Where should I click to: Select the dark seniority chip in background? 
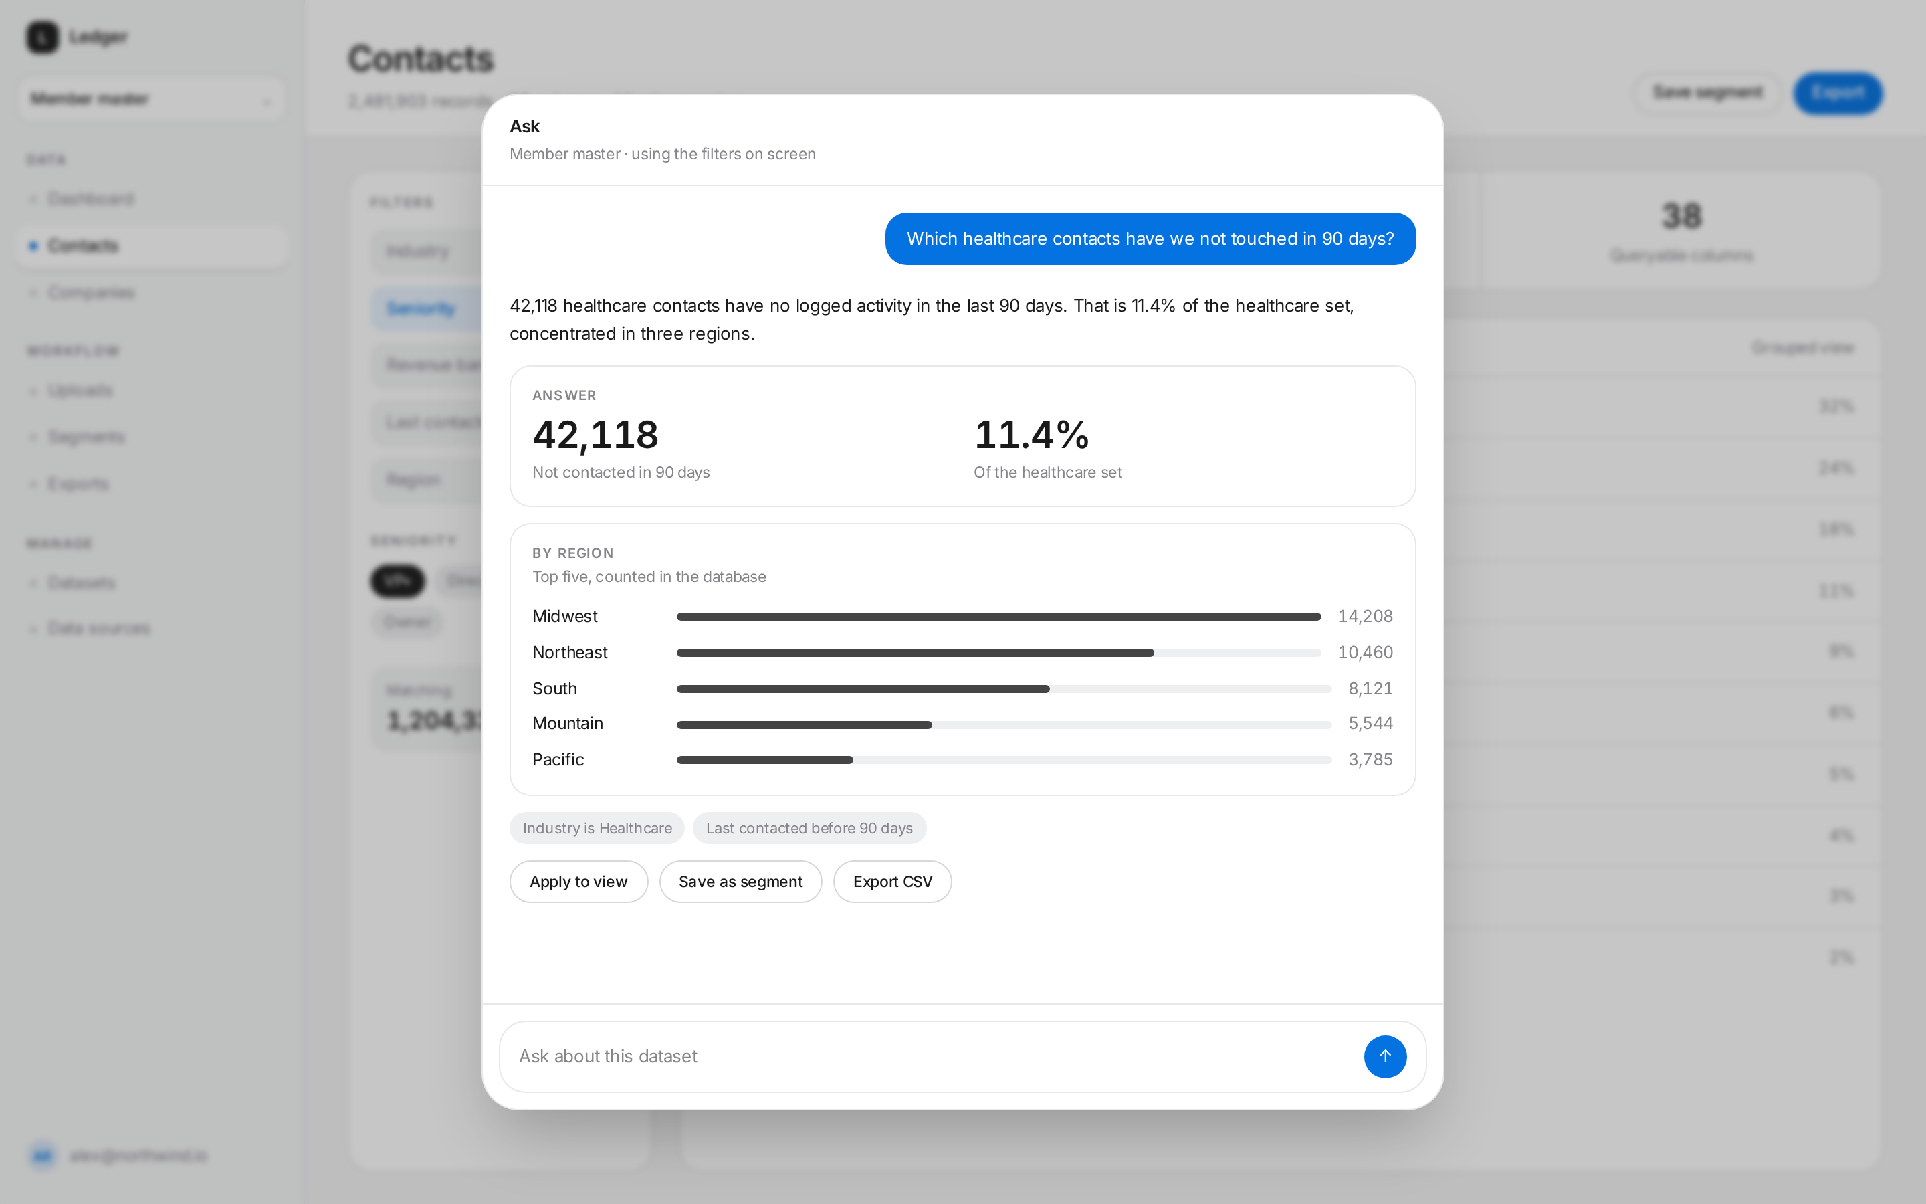click(398, 581)
